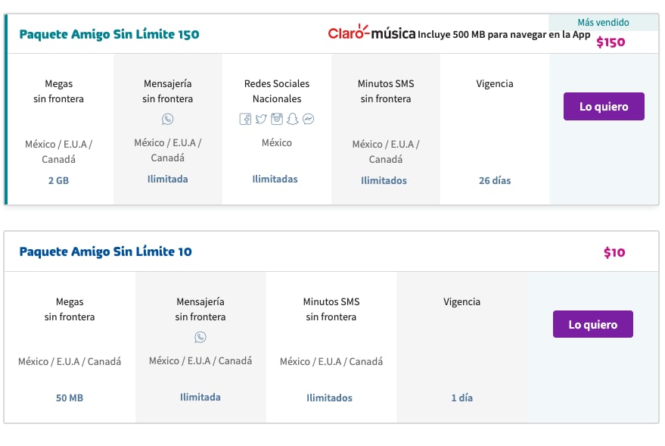Click the Claro música logo

371,33
